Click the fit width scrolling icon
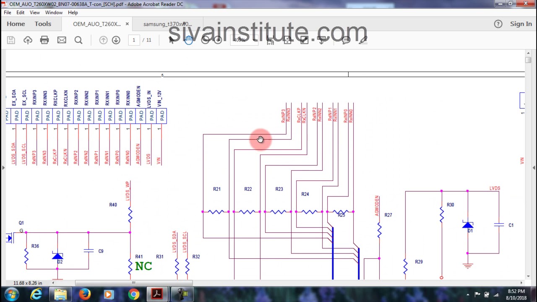 click(270, 40)
